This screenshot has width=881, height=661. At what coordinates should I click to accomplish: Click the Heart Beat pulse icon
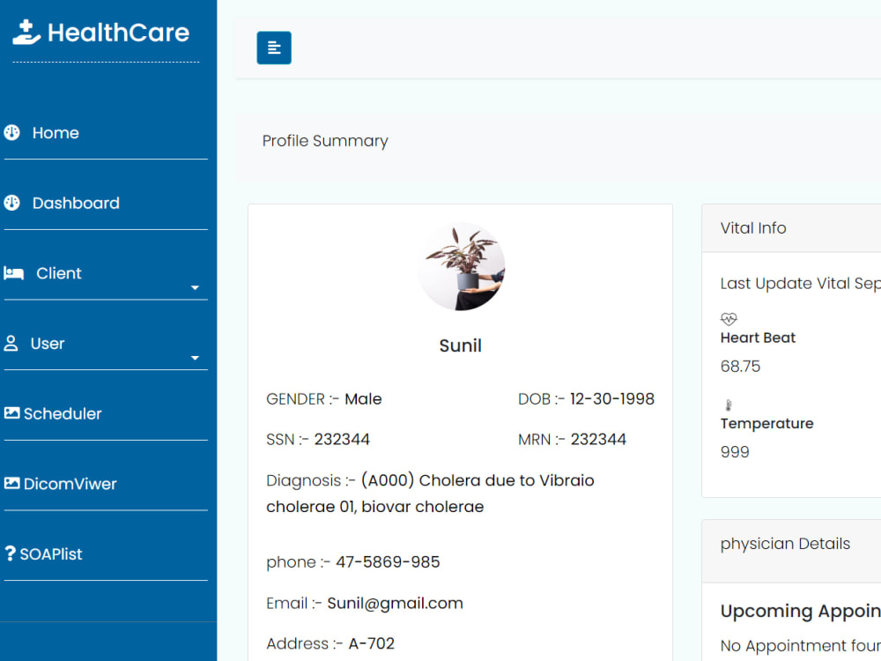729,319
